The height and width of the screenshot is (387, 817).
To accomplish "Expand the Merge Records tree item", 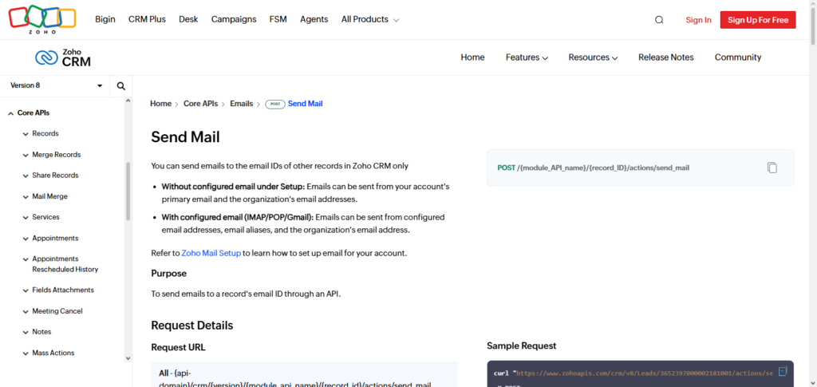I will coord(26,156).
